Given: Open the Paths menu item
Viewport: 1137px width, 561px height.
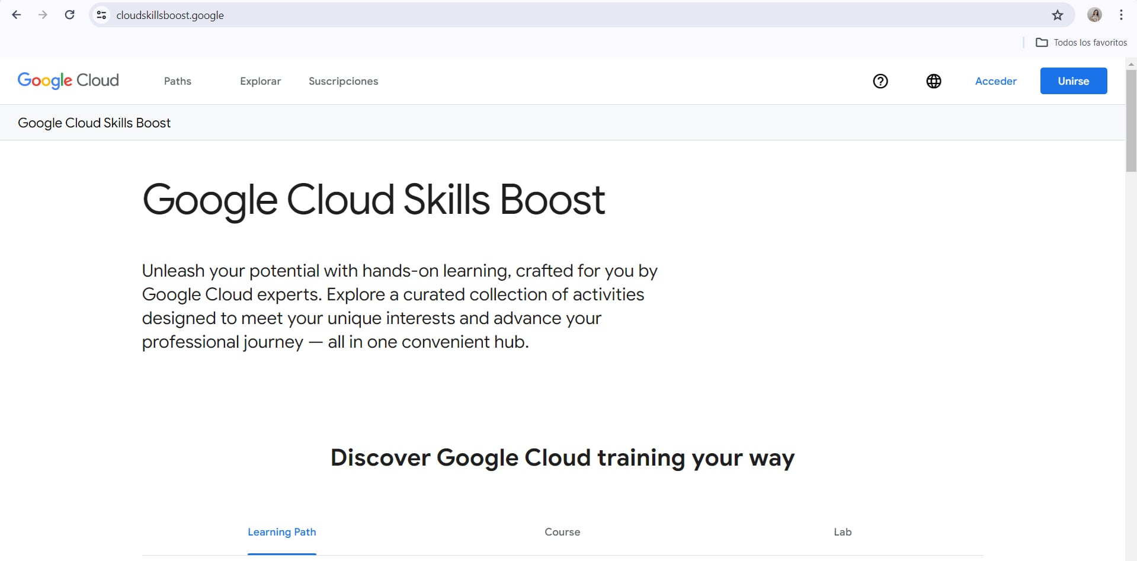Looking at the screenshot, I should click(178, 81).
